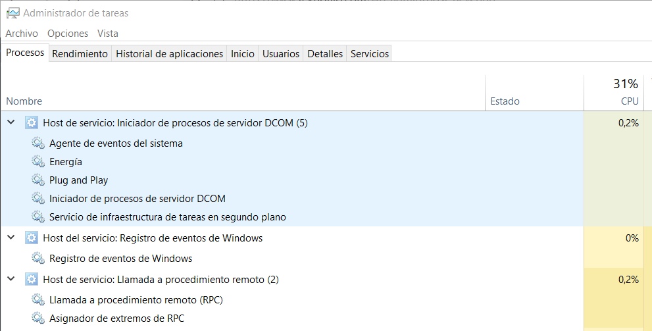Switch to the Rendimiento tab
The image size is (652, 331).
80,54
